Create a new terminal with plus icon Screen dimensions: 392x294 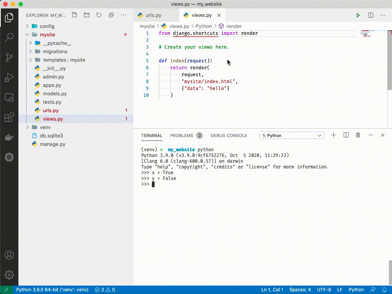[333, 135]
